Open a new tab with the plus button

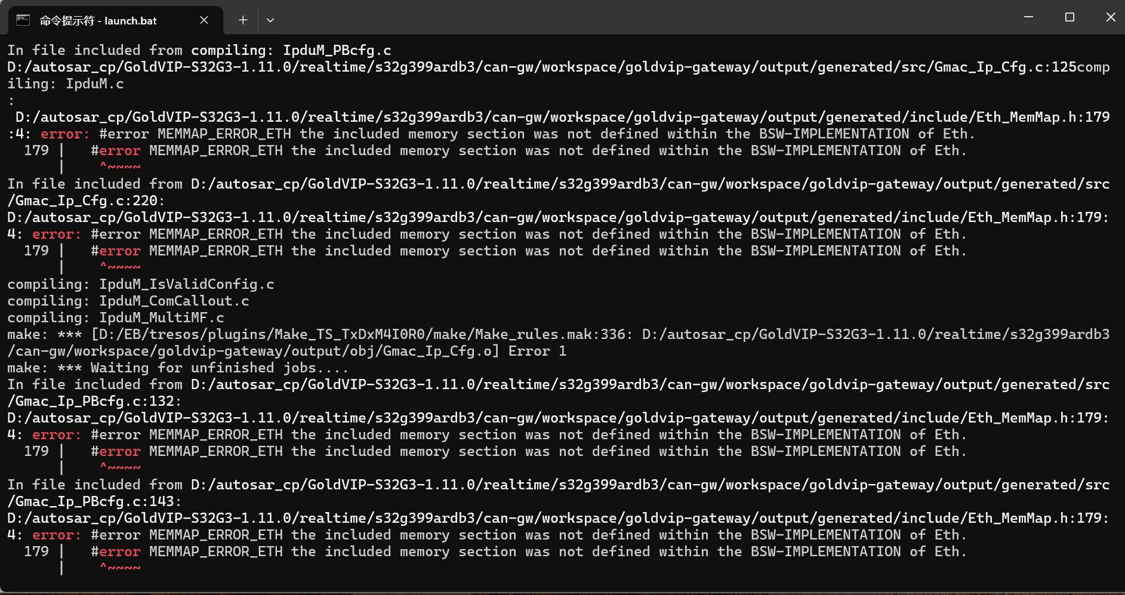tap(243, 20)
